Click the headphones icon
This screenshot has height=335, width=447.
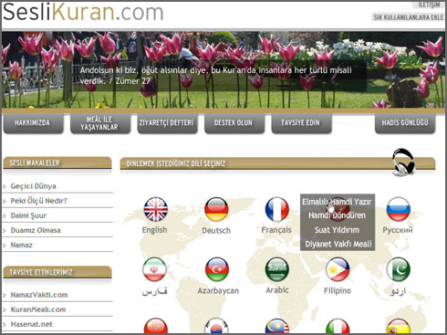(x=403, y=162)
